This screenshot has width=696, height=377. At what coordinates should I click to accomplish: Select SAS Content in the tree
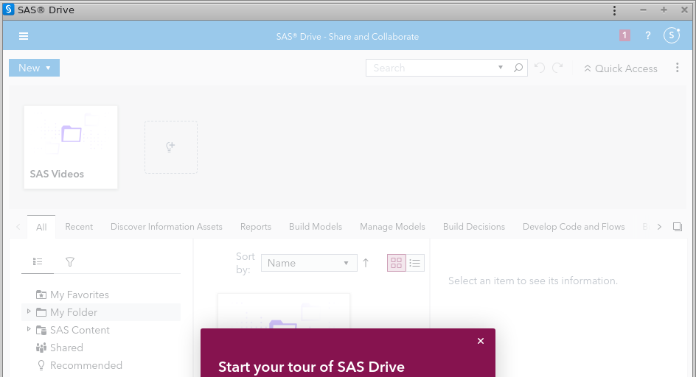pyautogui.click(x=80, y=330)
